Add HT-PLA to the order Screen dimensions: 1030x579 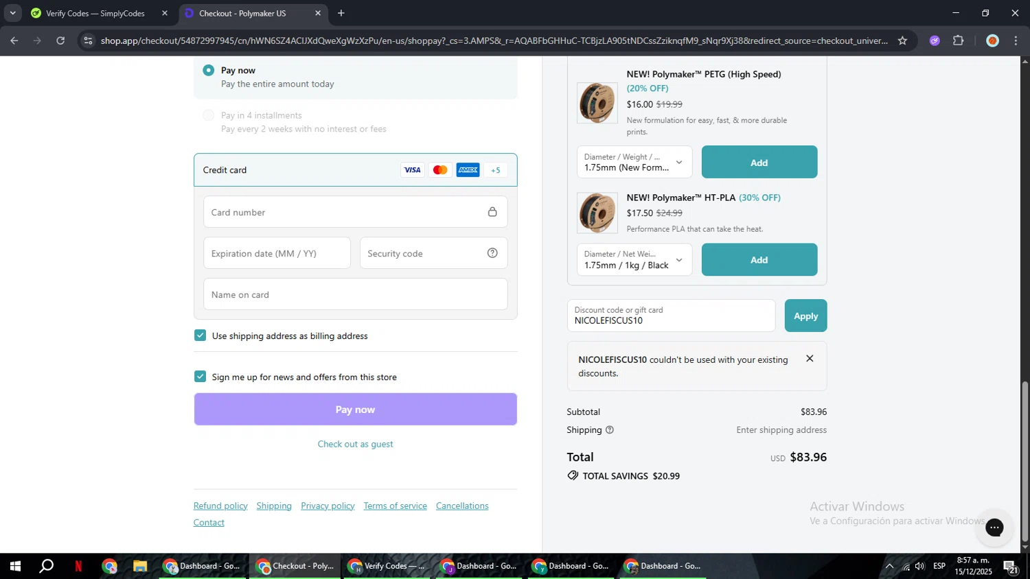point(759,259)
